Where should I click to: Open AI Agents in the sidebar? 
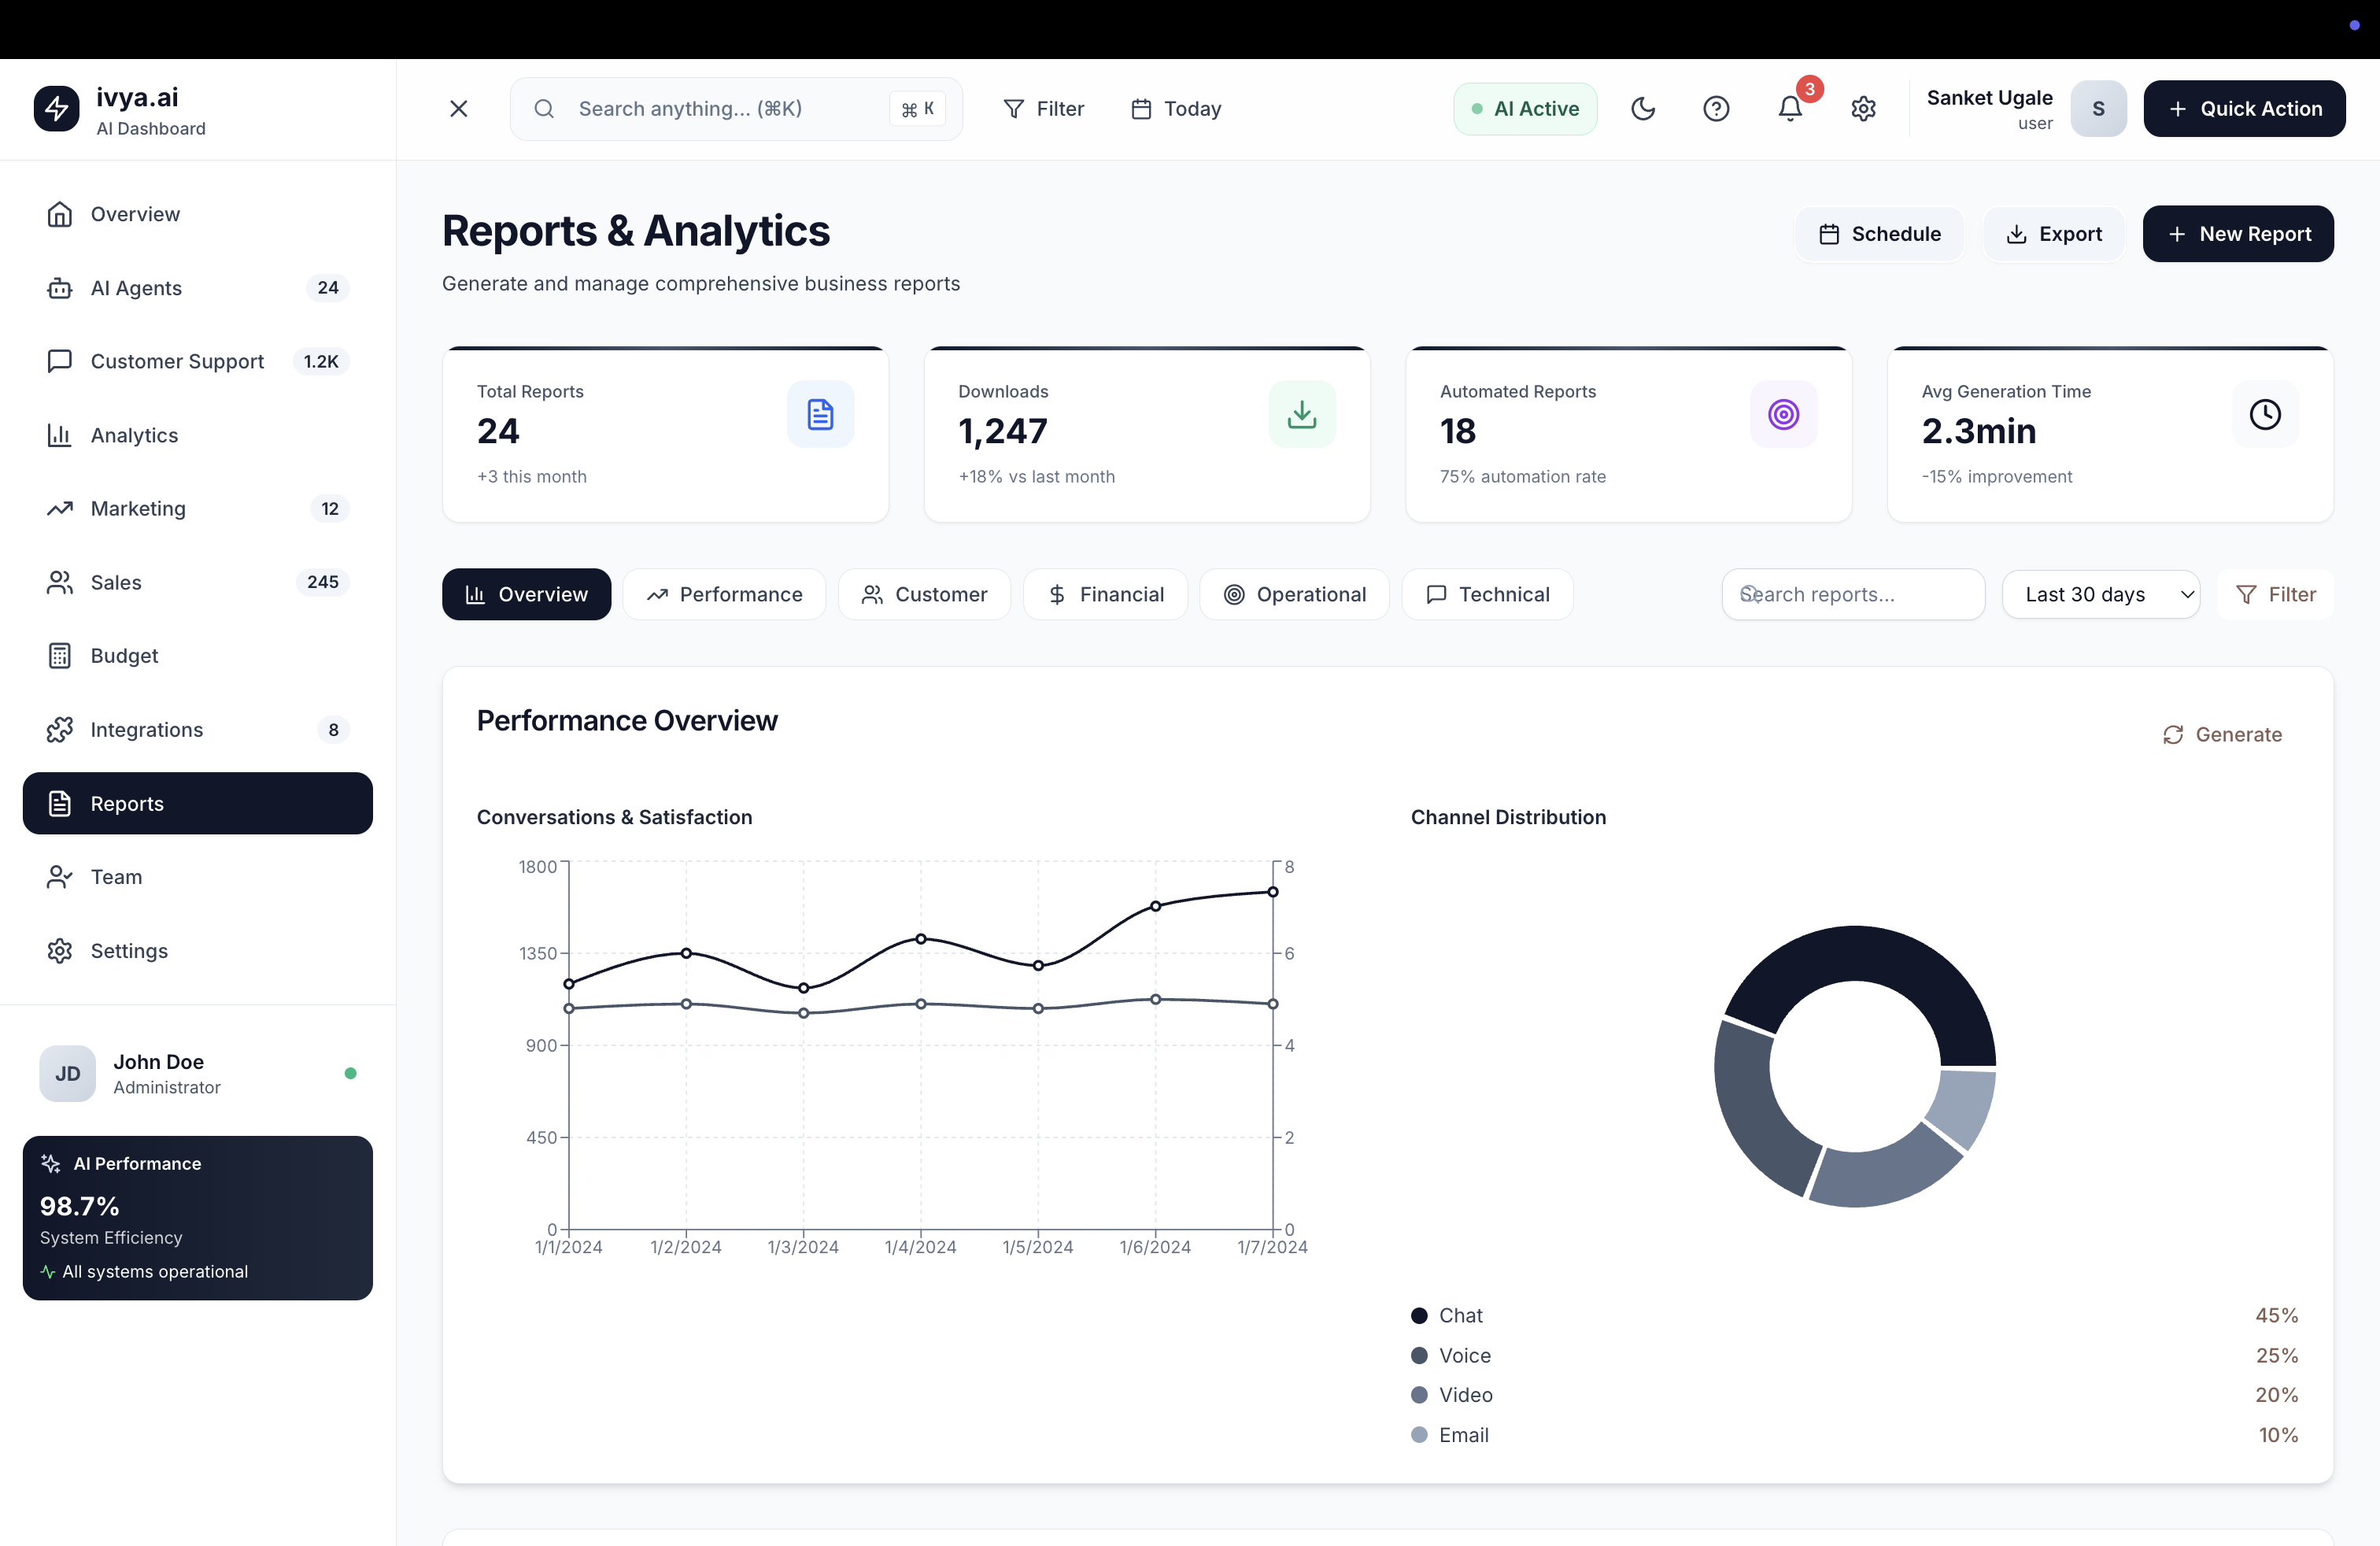(x=136, y=288)
